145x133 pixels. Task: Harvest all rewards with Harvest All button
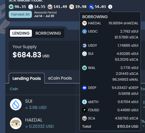20,14
